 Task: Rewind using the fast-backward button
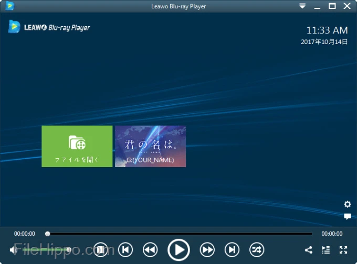coord(150,250)
